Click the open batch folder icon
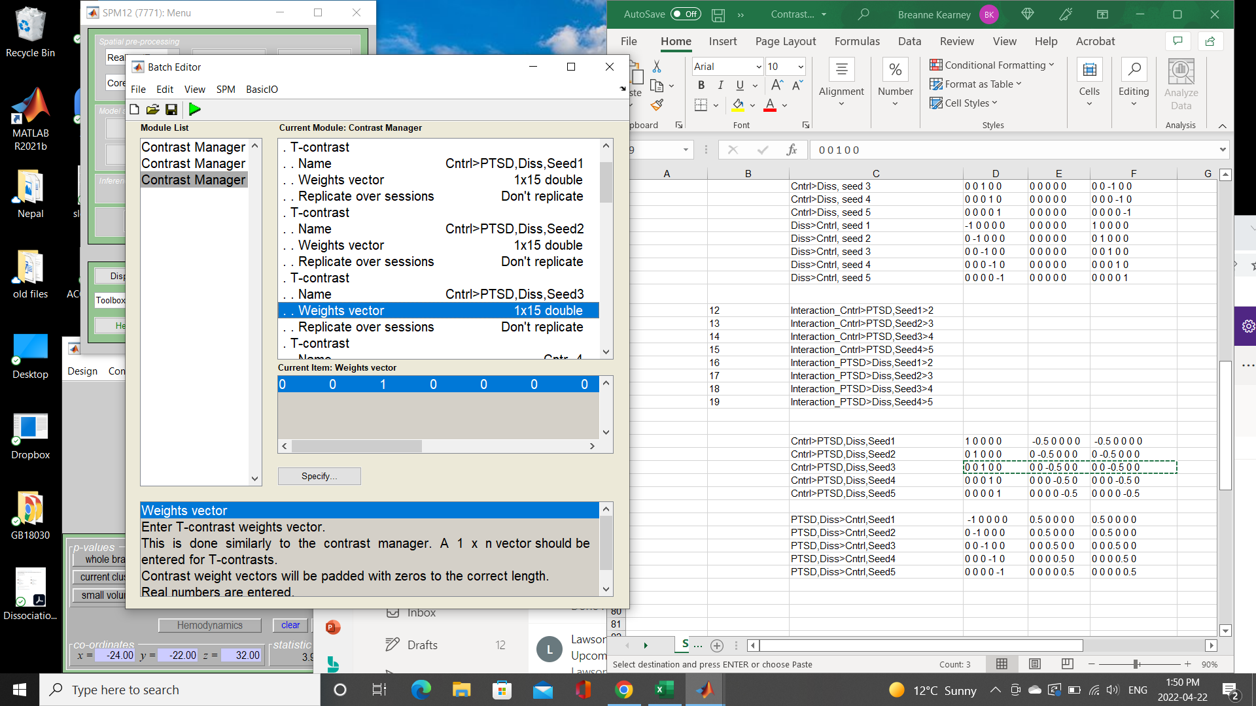The height and width of the screenshot is (706, 1256). (152, 109)
